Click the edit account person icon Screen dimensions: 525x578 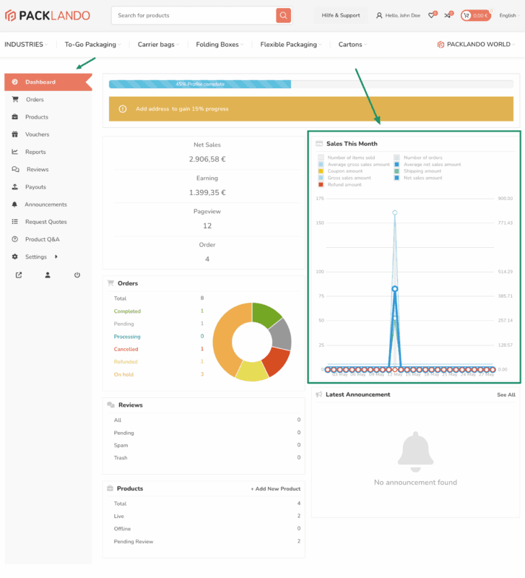point(48,275)
